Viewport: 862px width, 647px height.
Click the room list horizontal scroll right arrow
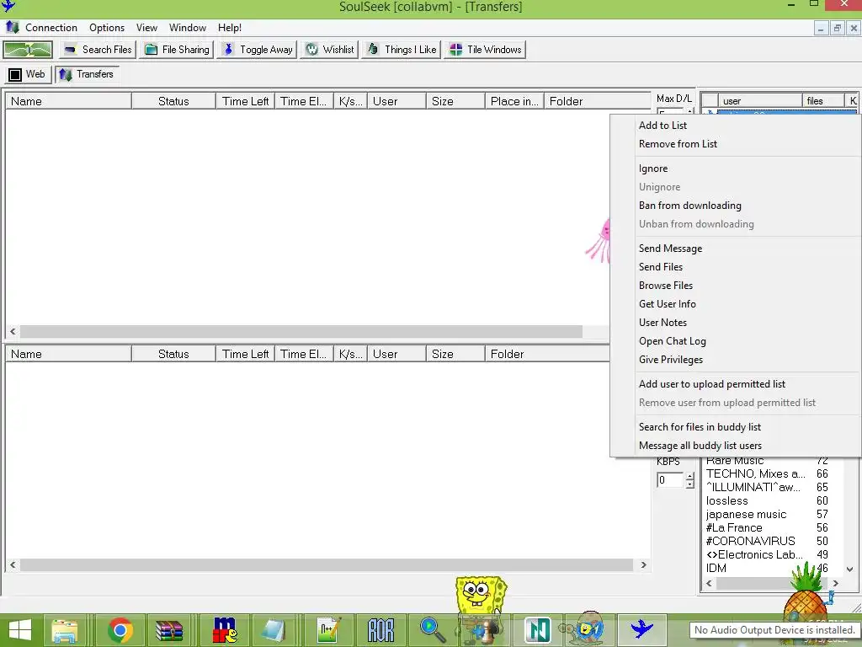pos(836,583)
